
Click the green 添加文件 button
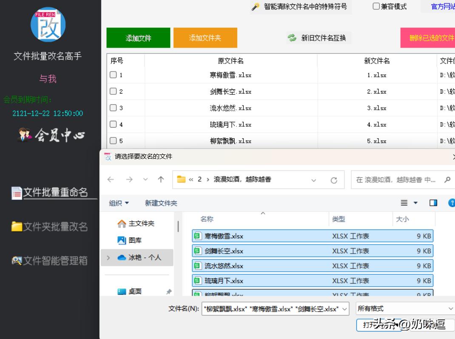coord(138,38)
